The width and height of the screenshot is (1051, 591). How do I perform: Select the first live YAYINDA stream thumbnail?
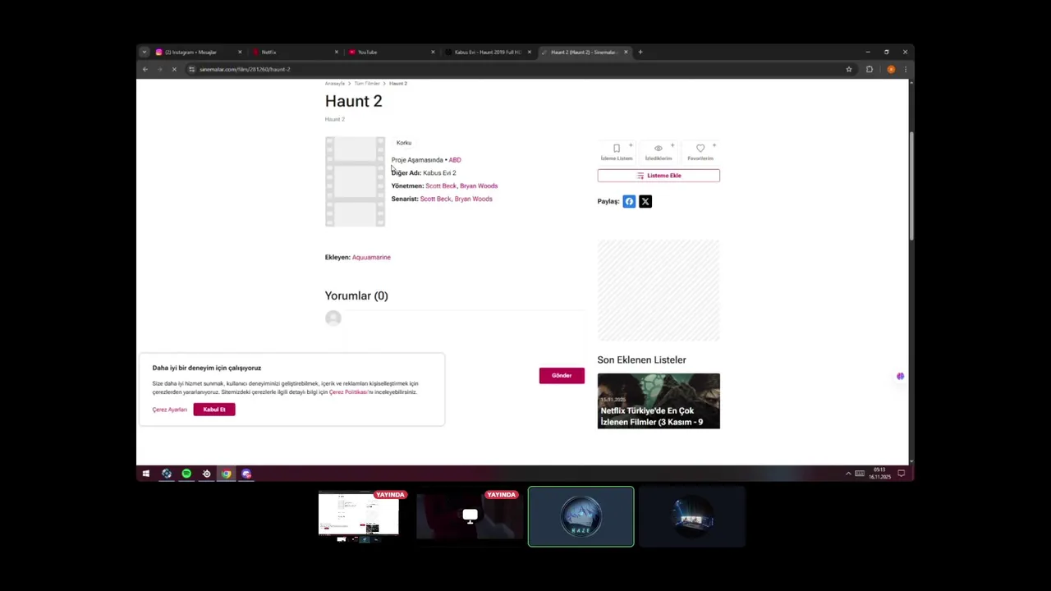tap(359, 516)
